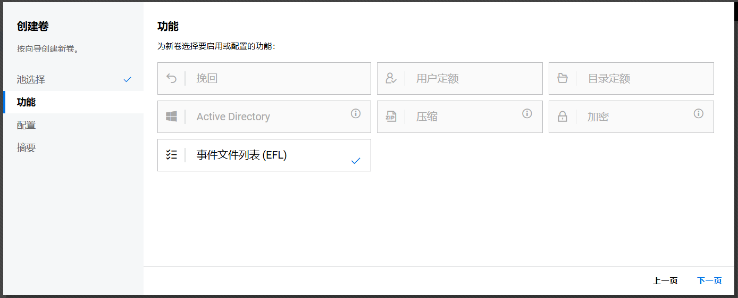738x298 pixels.
Task: Click the Windows logo on Active Directory card
Action: click(171, 117)
